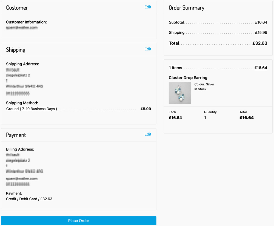Click the Quantity value of 1

pos(205,118)
